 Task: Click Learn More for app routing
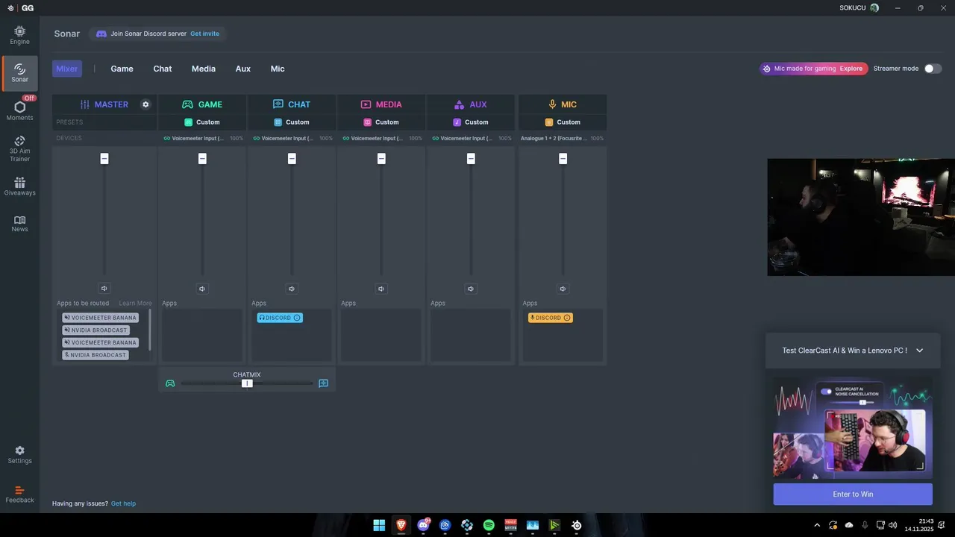[135, 304]
